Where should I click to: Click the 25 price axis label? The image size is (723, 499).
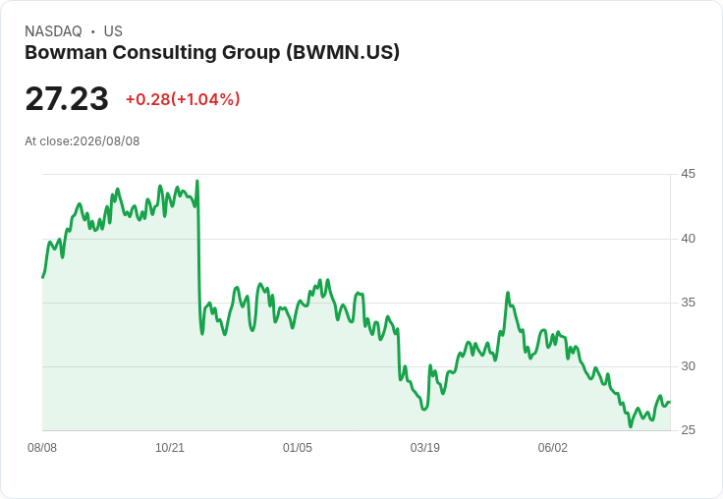(x=688, y=430)
